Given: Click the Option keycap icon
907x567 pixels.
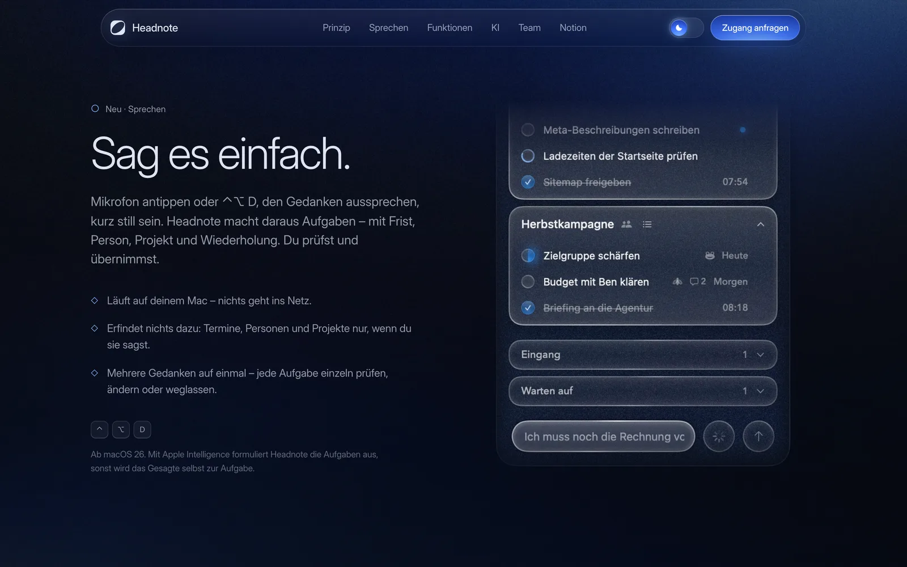Looking at the screenshot, I should (121, 429).
